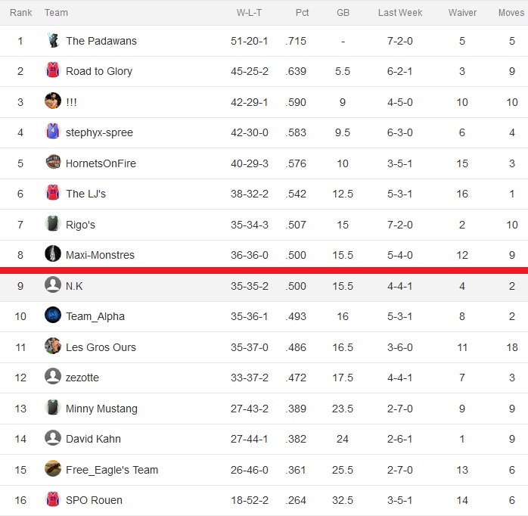
Task: Open the zezotte team link
Action: pyautogui.click(x=82, y=378)
